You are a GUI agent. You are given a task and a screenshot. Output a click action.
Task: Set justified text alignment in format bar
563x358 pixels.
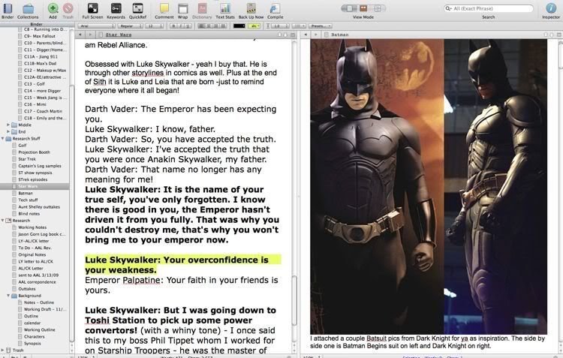tap(224, 26)
